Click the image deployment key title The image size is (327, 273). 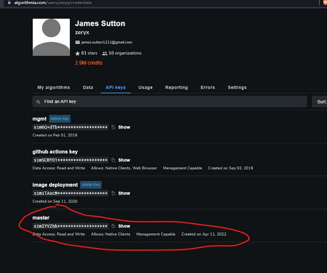(x=55, y=185)
